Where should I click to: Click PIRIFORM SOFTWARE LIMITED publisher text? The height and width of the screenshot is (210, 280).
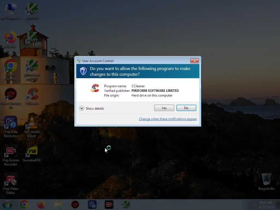coord(155,91)
